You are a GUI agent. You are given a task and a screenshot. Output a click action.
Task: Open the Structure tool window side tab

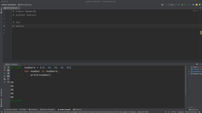[1, 92]
